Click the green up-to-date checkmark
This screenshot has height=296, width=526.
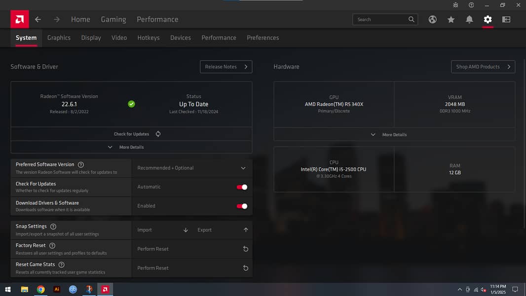pos(131,104)
